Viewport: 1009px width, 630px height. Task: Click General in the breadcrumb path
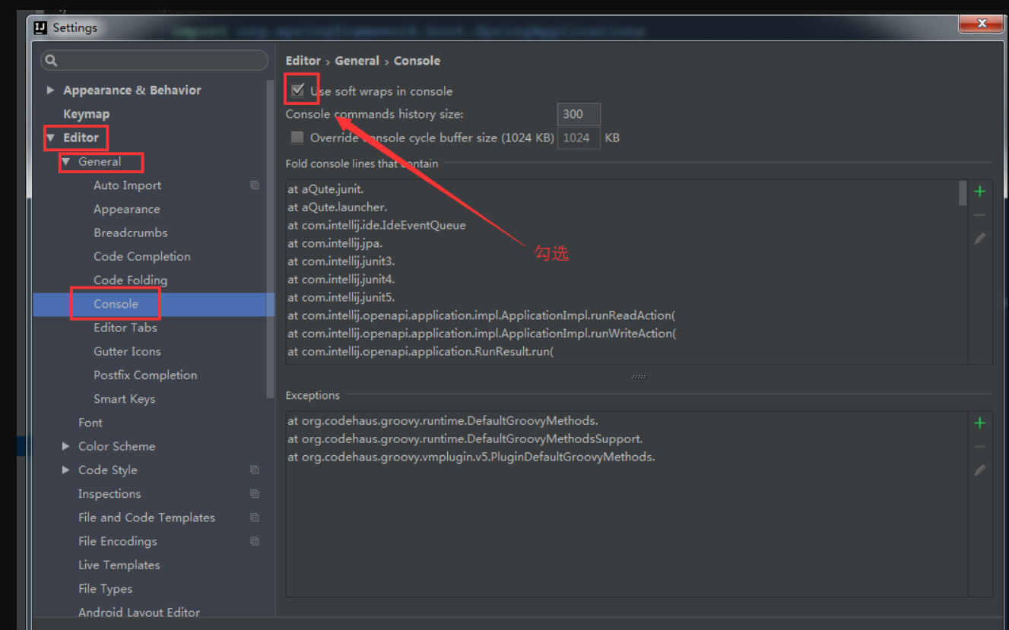tap(357, 61)
